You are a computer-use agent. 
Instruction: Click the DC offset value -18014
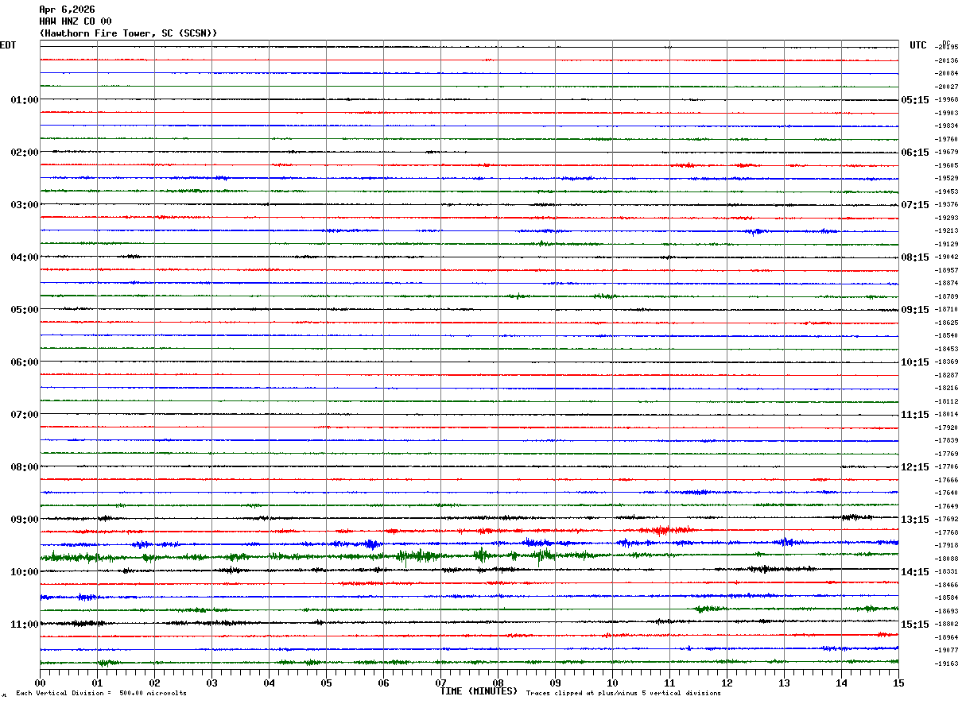tap(947, 414)
